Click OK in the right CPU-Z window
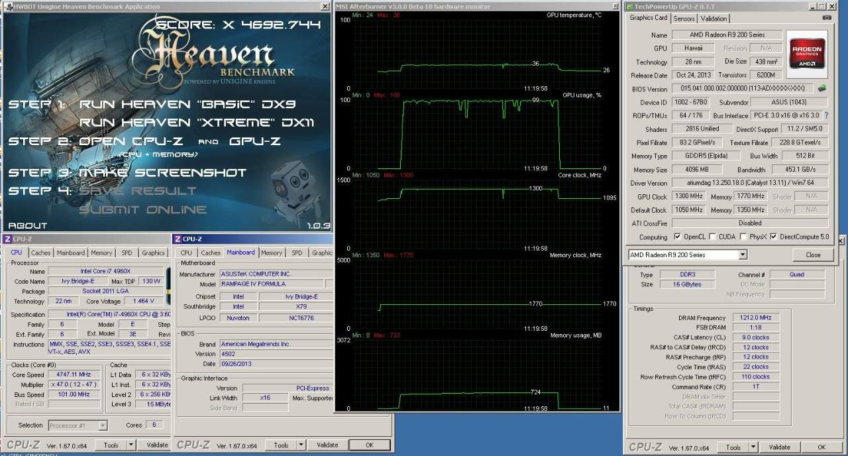848x456 pixels. (x=821, y=447)
